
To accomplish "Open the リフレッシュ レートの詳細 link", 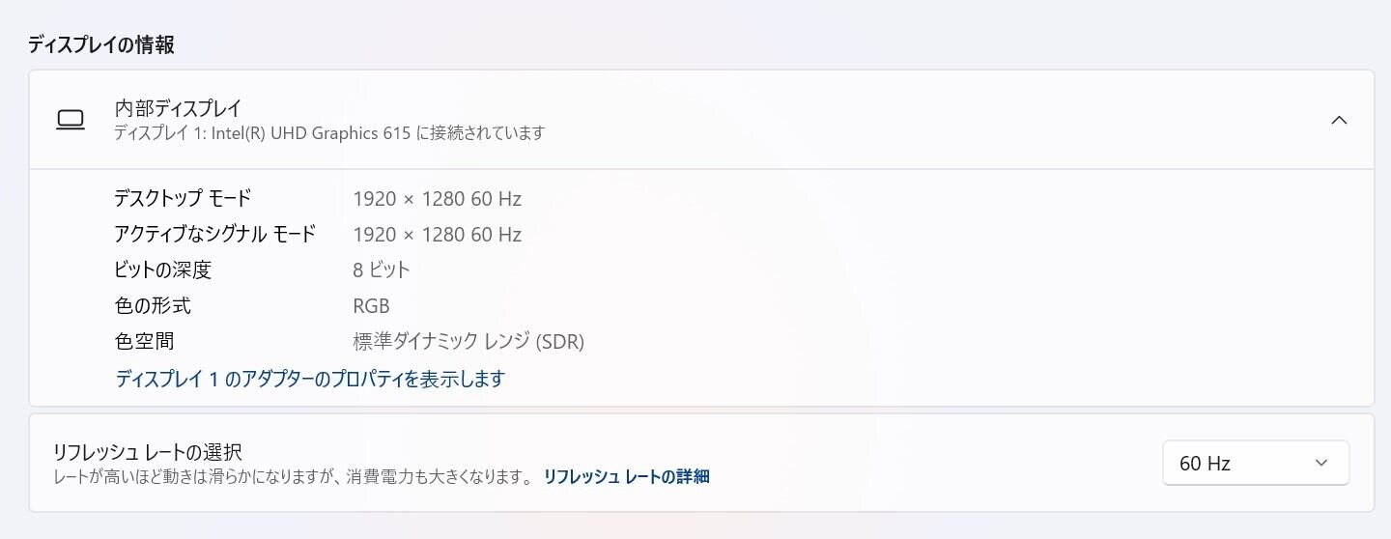I will point(626,476).
